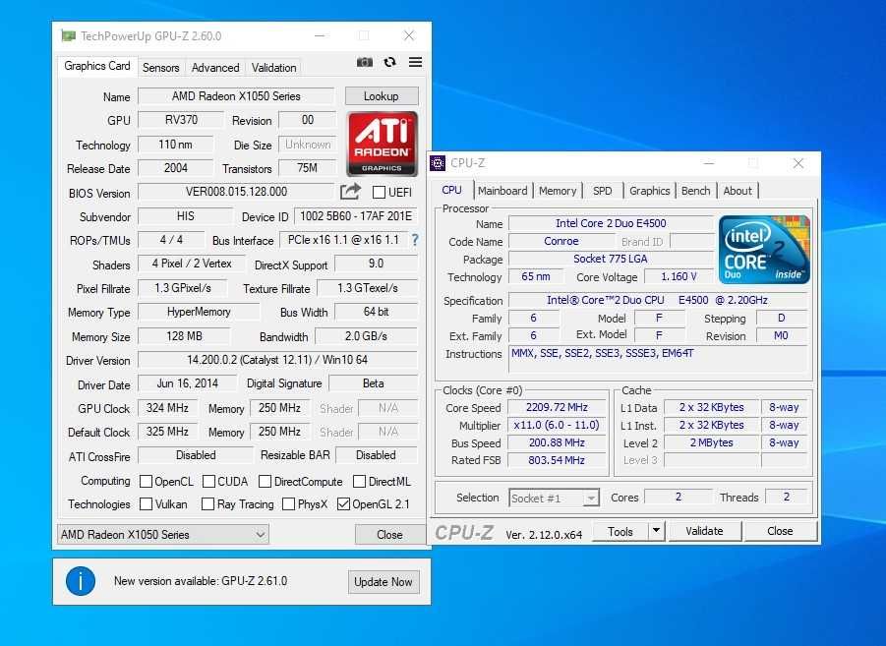This screenshot has height=646, width=886.
Task: Click the Instructions field MMX, SSE, SSE2
Action: [x=658, y=358]
